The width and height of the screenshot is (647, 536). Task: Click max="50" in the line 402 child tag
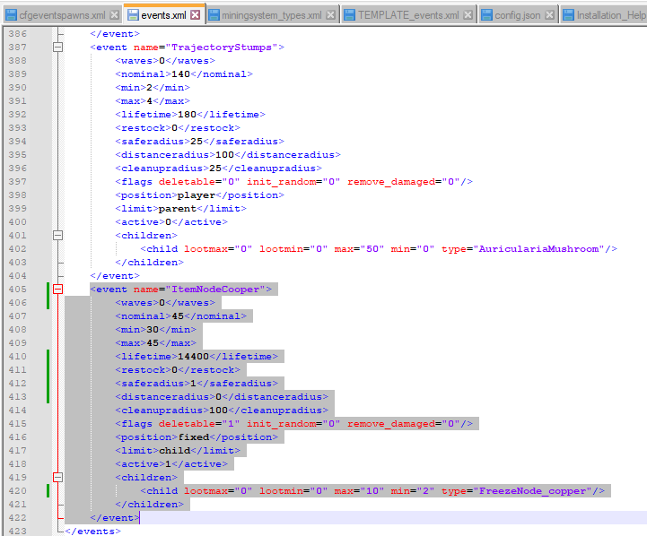(x=359, y=249)
